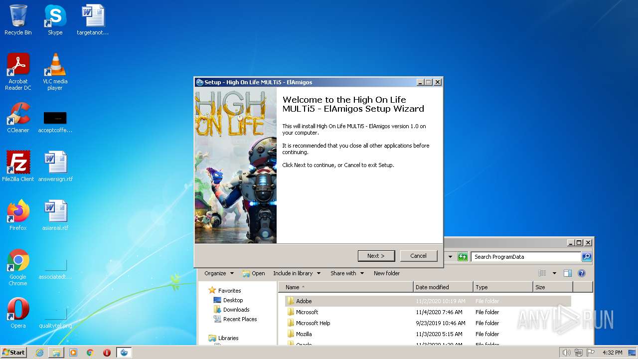The width and height of the screenshot is (638, 359).
Task: Sort by Date modified column
Action: [x=443, y=287]
